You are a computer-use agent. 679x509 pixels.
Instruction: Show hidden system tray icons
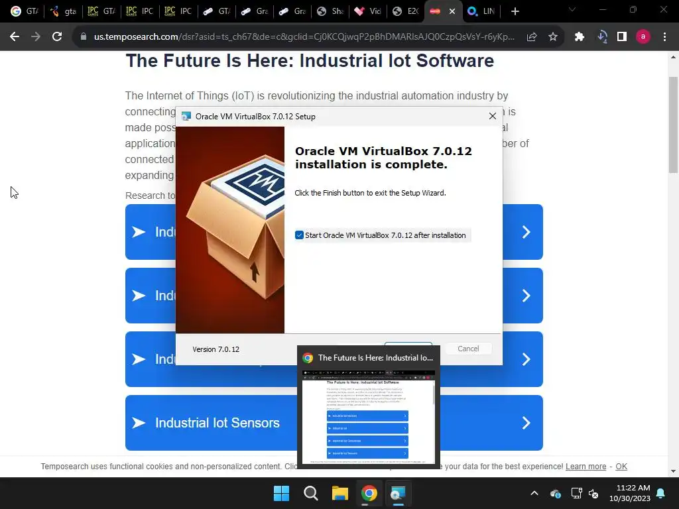(x=534, y=493)
